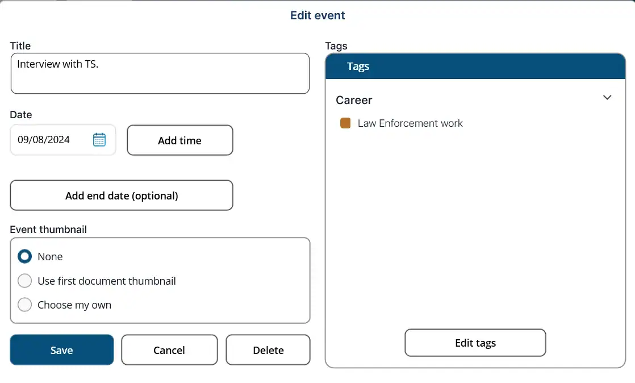
Task: Save the event changes
Action: click(62, 350)
